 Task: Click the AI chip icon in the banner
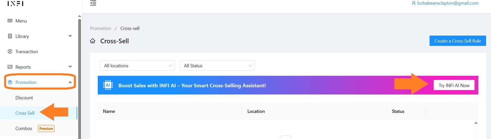[x=108, y=85]
